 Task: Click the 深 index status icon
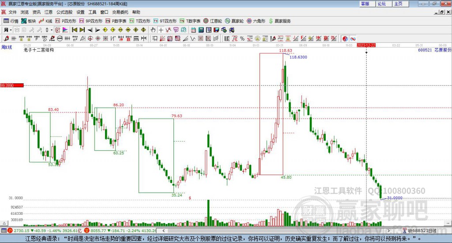(87, 230)
